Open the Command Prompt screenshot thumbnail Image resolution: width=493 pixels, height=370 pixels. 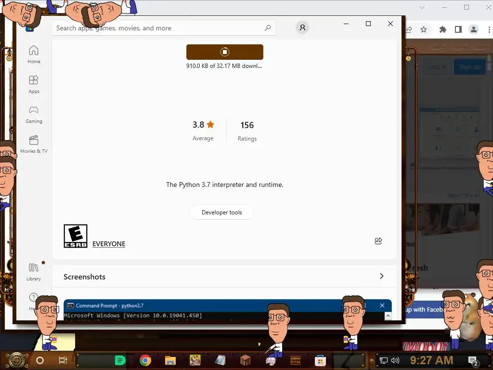227,310
